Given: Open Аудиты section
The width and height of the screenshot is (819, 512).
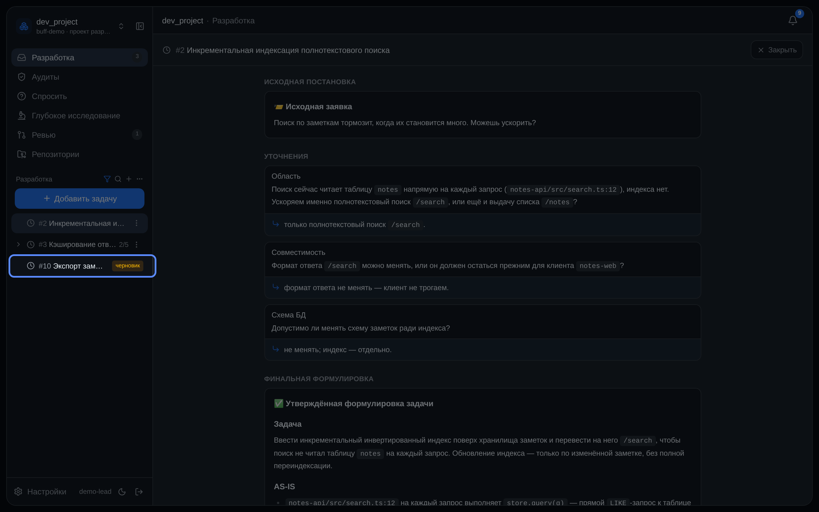Looking at the screenshot, I should coord(80,77).
